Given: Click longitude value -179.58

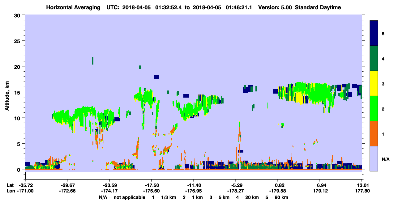Looking at the screenshot, I should point(278,191).
